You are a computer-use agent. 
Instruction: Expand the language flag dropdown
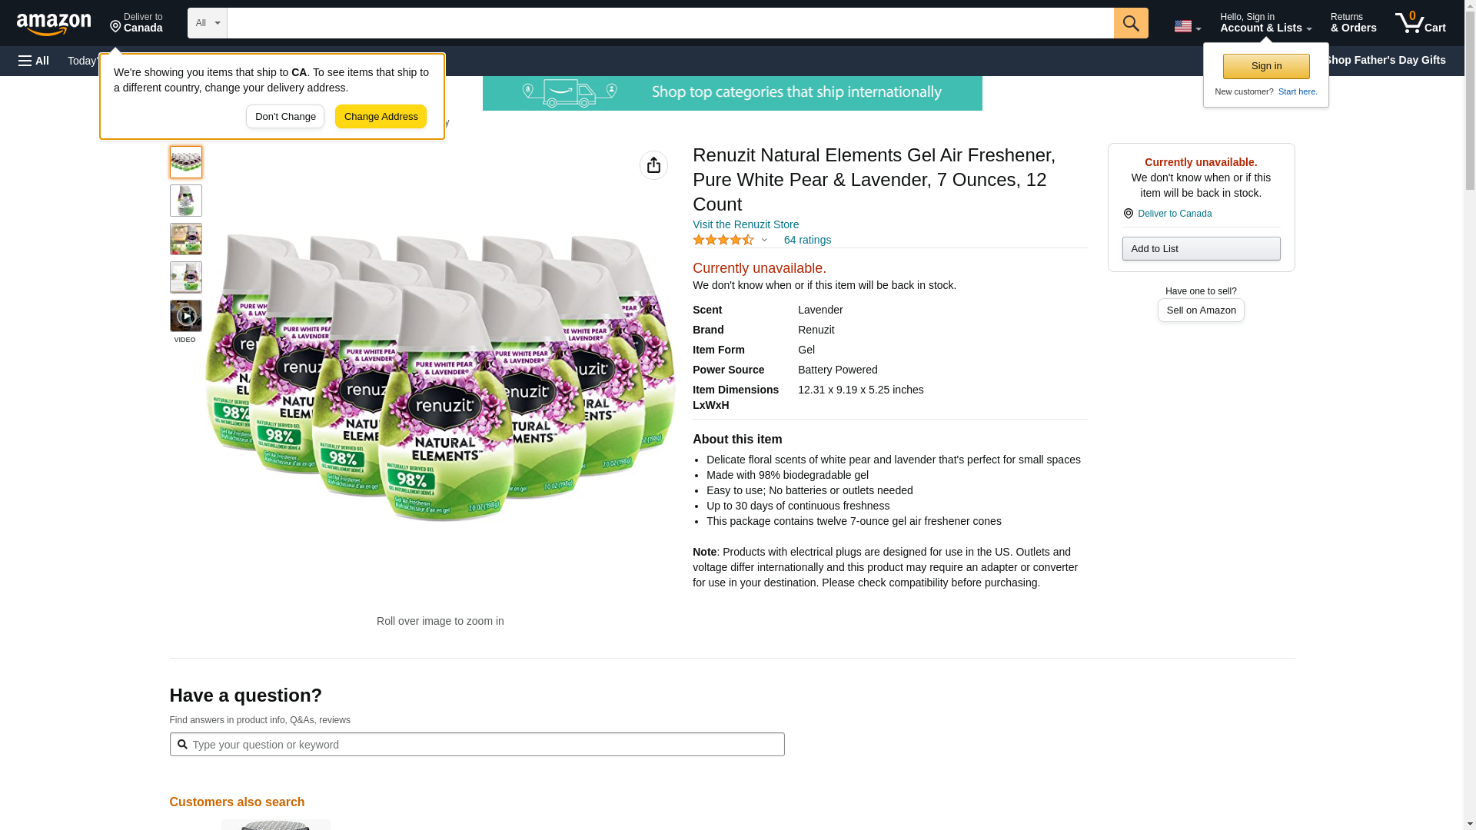[x=1187, y=26]
